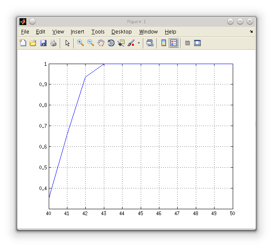The image size is (273, 247).
Task: Click the Show Plot Tools button
Action: pos(198,43)
